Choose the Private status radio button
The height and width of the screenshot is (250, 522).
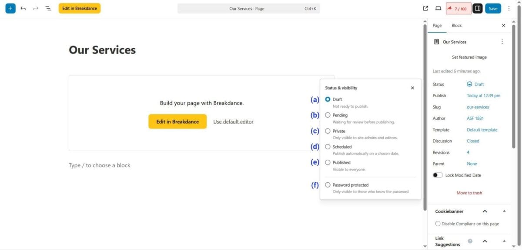click(328, 131)
